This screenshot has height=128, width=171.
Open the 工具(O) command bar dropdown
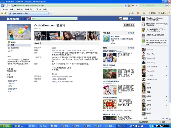163,13
